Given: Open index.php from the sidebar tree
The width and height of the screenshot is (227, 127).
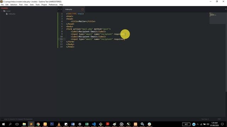Looking at the screenshot, I should (x=12, y=14).
